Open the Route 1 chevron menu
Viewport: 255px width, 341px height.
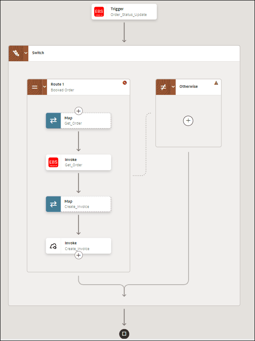(x=45, y=87)
